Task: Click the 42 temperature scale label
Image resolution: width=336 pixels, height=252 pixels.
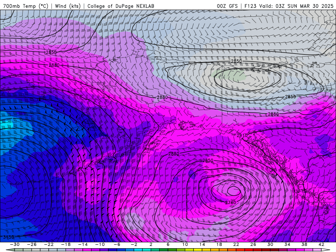Action: tap(321, 244)
